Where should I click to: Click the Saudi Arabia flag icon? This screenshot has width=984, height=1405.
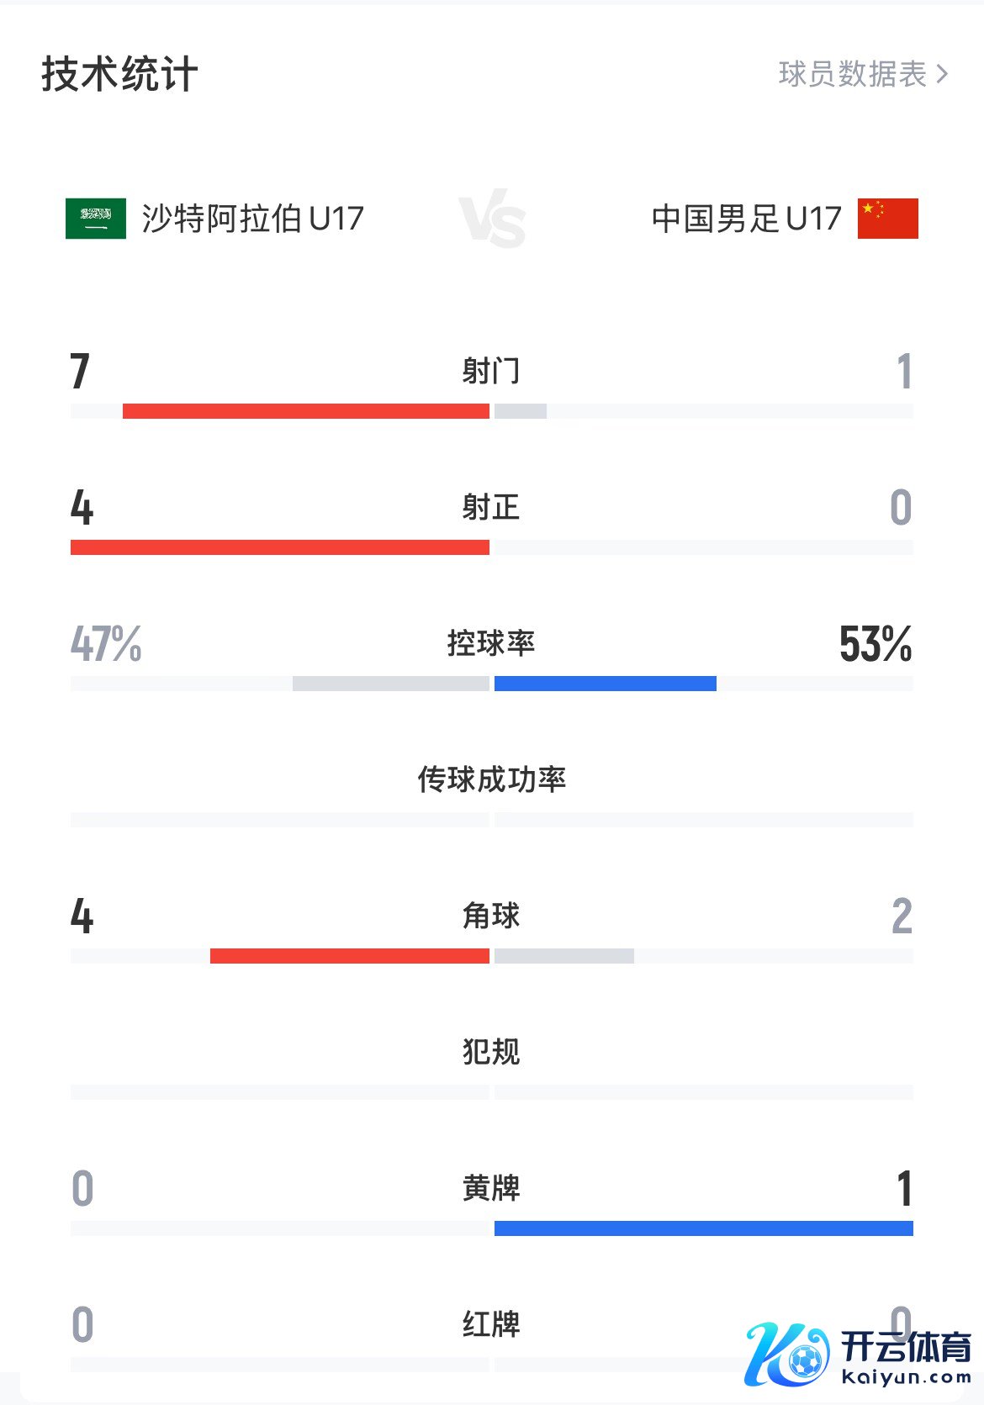[x=96, y=219]
